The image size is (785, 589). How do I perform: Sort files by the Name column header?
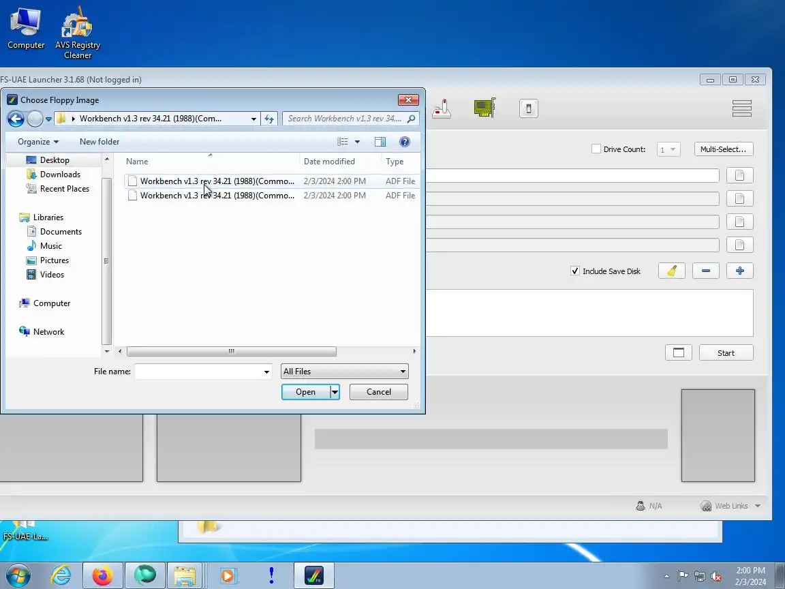click(x=137, y=162)
